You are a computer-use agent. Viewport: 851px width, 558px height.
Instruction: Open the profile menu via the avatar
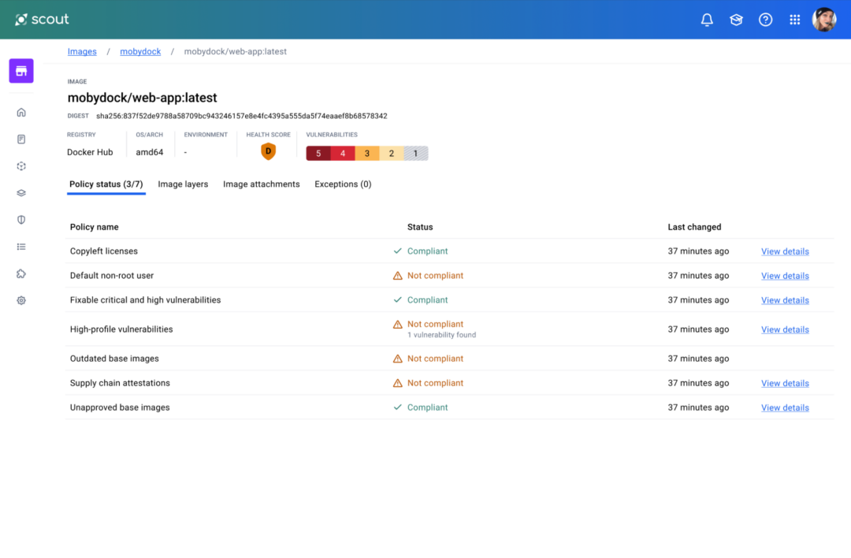823,20
